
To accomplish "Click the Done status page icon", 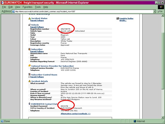I will (x=2, y=121).
